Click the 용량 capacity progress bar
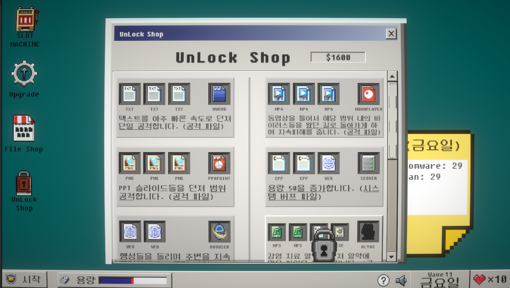The width and height of the screenshot is (510, 288). pos(133,280)
